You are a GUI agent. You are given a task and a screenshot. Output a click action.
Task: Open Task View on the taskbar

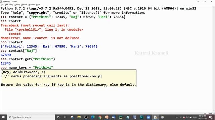click(65, 117)
